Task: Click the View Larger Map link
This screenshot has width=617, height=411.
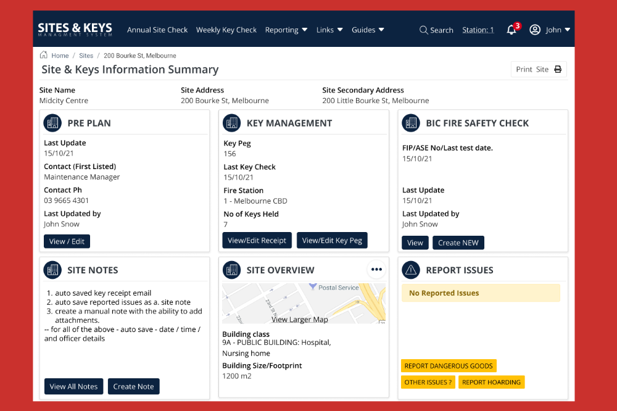Action: click(299, 319)
